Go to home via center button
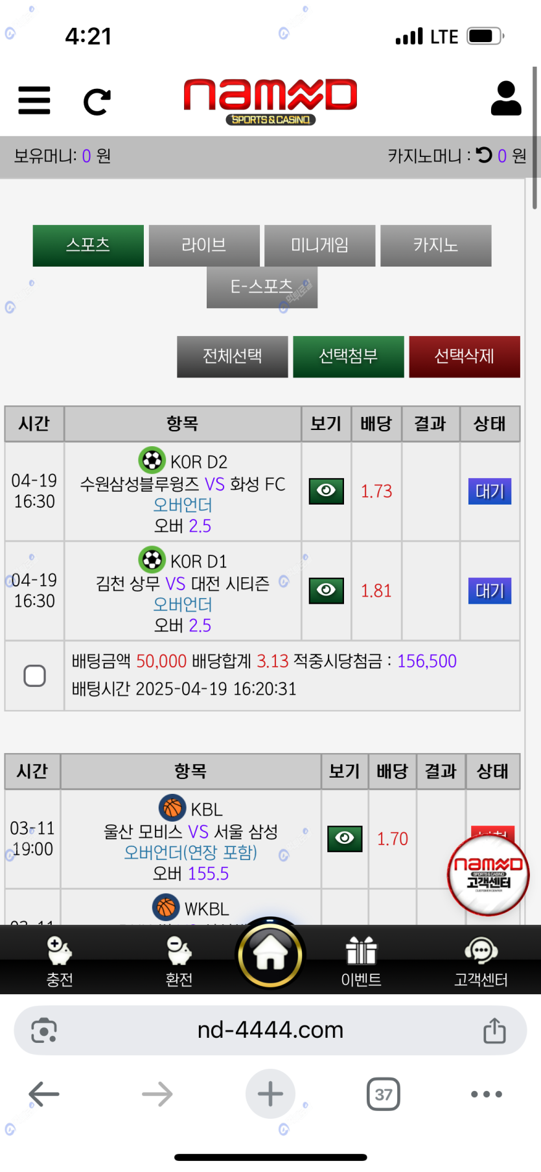This screenshot has width=541, height=1172. tap(270, 955)
